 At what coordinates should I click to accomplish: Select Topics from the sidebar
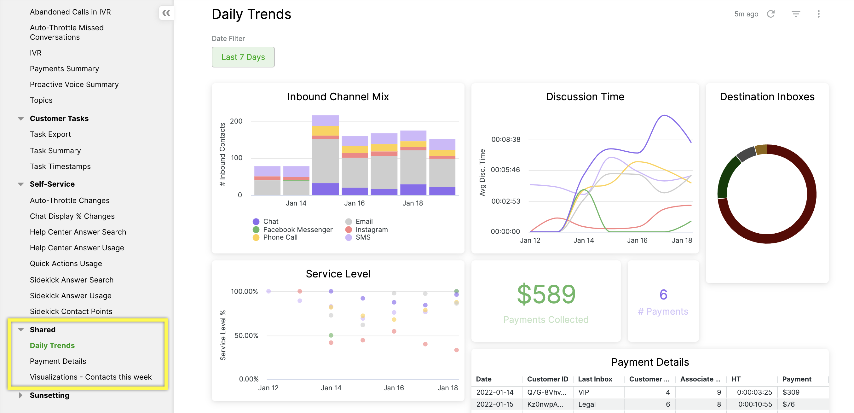click(x=41, y=100)
